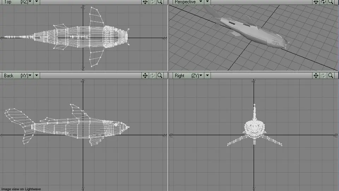Open the Top viewport display mode dropdown
This screenshot has height=191, width=339.
click(36, 2)
